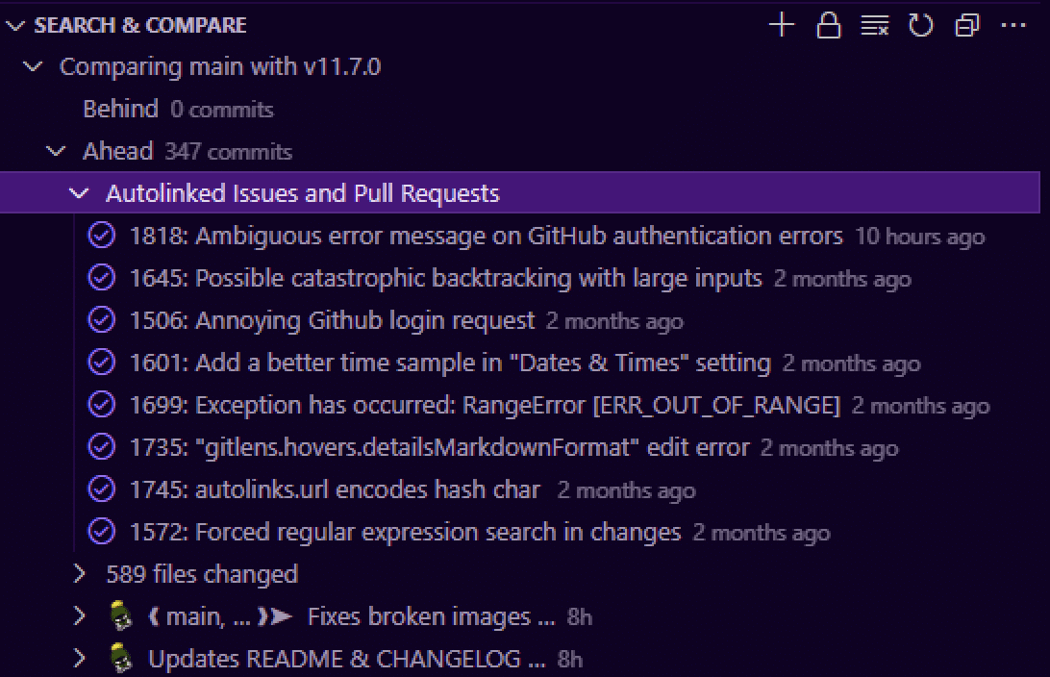Open issue 1506 Annoying Github login request
The height and width of the screenshot is (677, 1050).
[332, 321]
